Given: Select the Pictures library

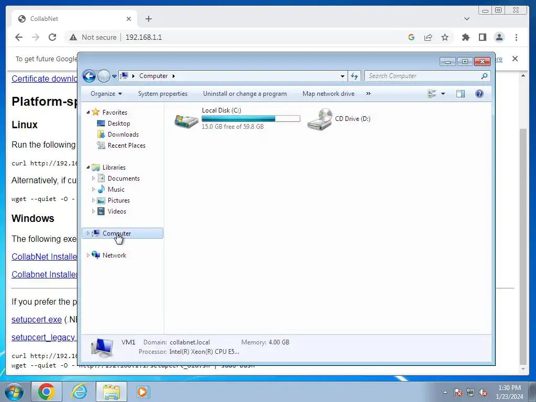Looking at the screenshot, I should pyautogui.click(x=119, y=200).
